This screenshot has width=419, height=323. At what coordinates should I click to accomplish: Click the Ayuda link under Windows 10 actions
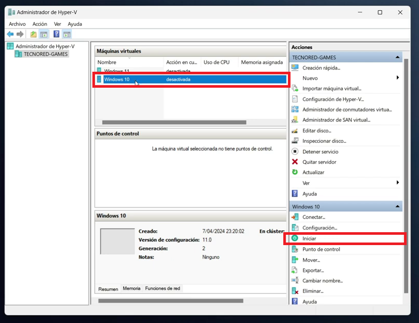point(310,302)
